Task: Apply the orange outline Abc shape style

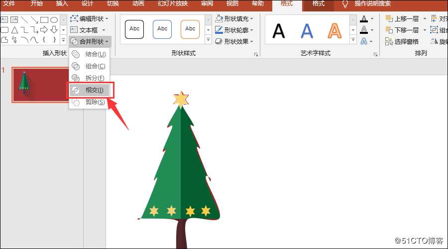Action: [x=190, y=29]
